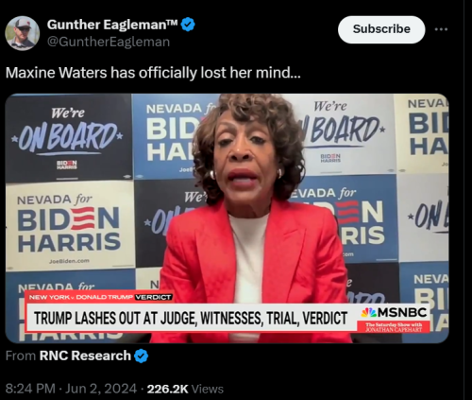The image size is (472, 400).
Task: Open the three-dot more options menu
Action: pyautogui.click(x=441, y=29)
